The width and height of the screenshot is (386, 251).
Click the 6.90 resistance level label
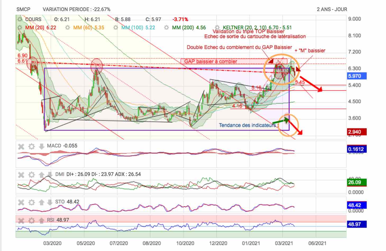coord(22,55)
